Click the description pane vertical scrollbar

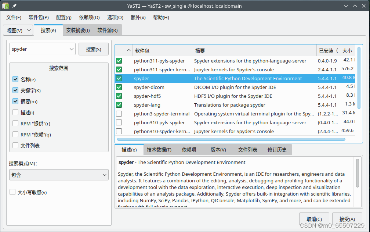tap(358, 173)
